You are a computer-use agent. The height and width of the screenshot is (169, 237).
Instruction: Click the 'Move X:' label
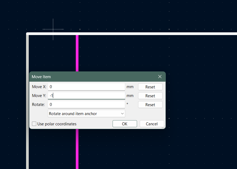tap(39, 87)
